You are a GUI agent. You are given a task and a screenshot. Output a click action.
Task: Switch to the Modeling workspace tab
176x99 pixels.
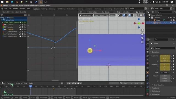pos(44,9)
